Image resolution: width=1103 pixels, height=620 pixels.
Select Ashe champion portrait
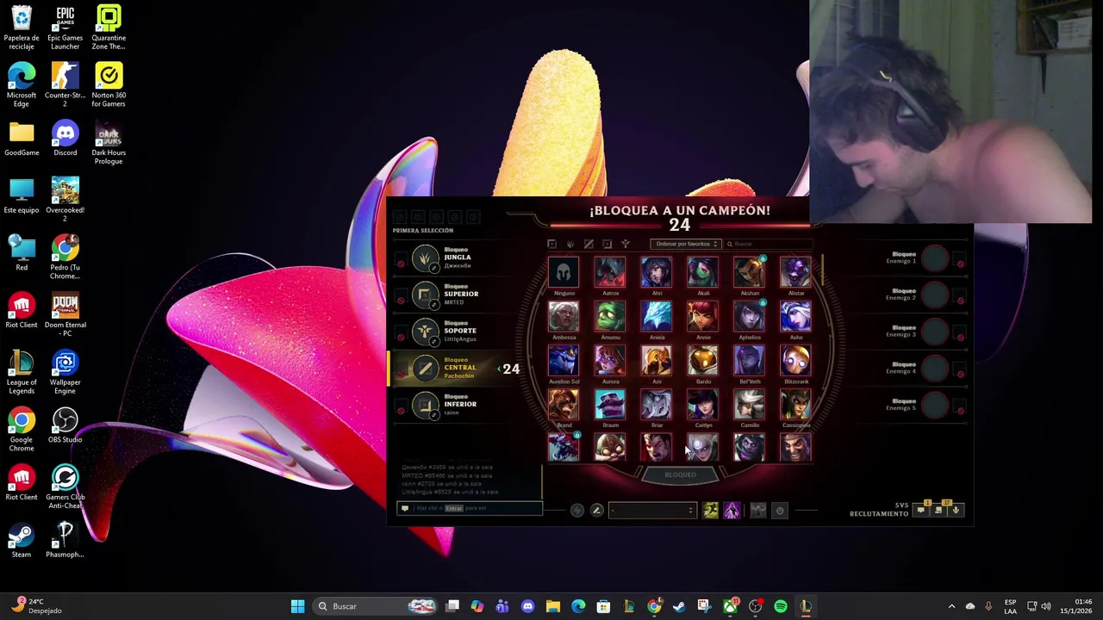coord(796,317)
